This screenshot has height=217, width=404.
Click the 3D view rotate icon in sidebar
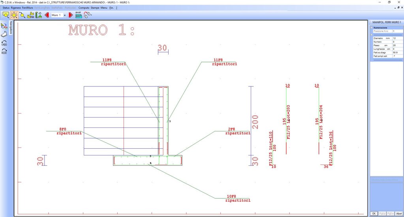click(x=4, y=26)
